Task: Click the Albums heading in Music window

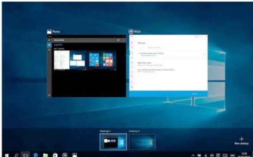Action: (141, 43)
